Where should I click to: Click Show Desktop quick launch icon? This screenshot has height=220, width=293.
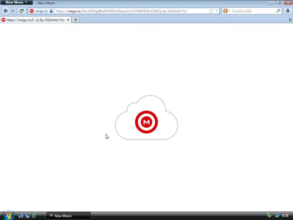tap(21, 216)
